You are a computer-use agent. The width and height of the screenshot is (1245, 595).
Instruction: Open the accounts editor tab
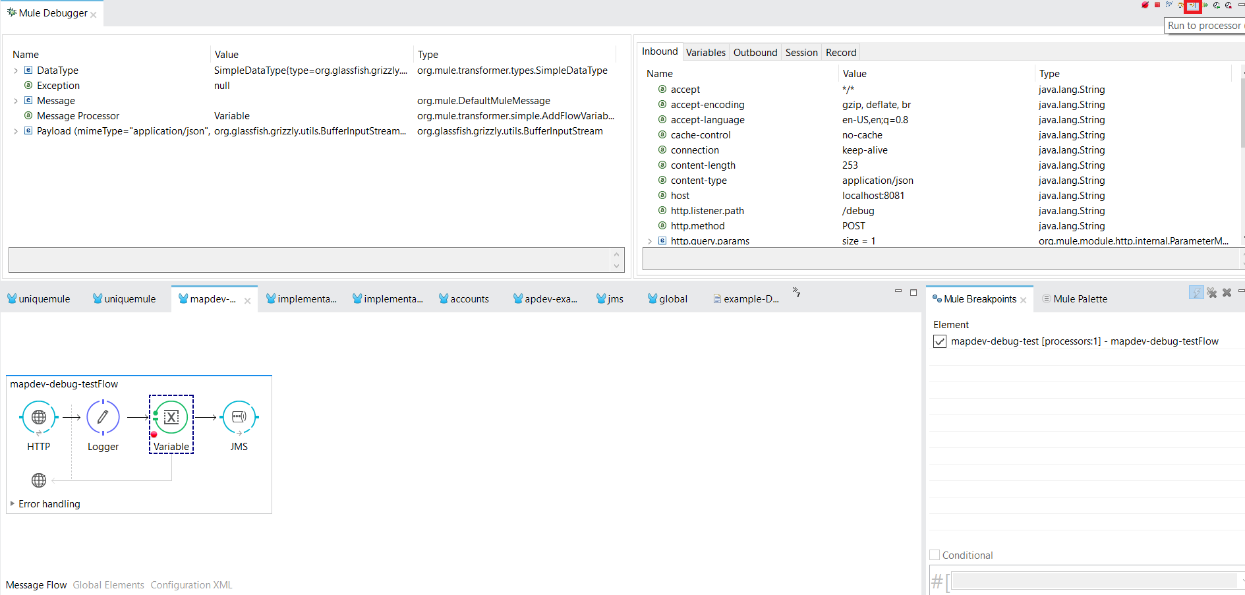464,299
